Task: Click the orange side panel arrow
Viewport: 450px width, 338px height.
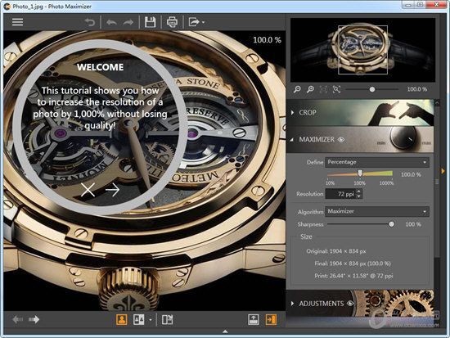Action: [443, 171]
